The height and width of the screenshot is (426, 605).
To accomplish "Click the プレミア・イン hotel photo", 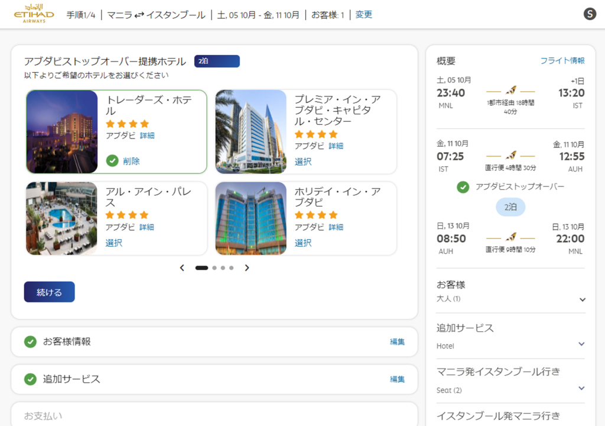I will tap(251, 132).
